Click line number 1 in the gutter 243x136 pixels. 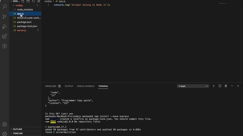pyautogui.click(x=48, y=5)
